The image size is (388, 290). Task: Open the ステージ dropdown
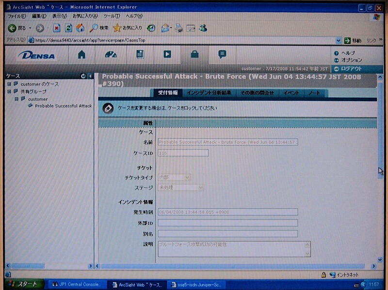click(181, 187)
